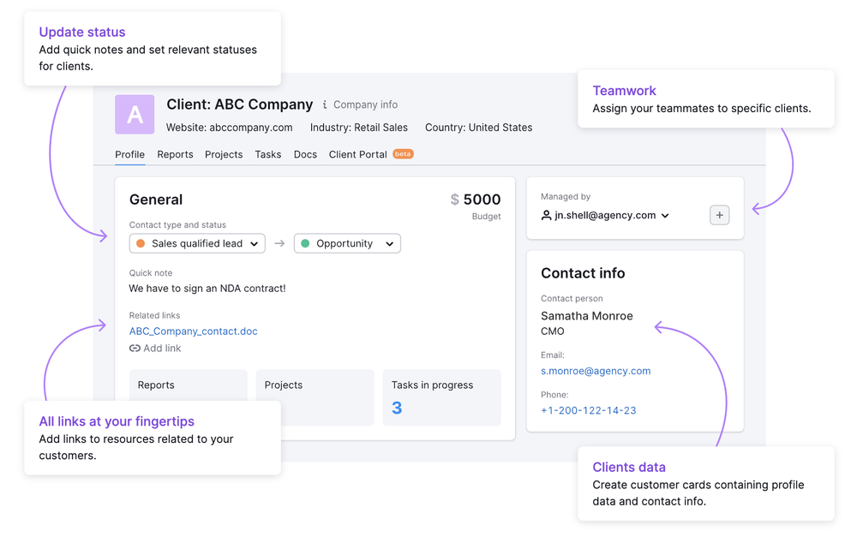Open the ABC_Company_contact.doc link
Screen dimensions: 857x555
193,331
